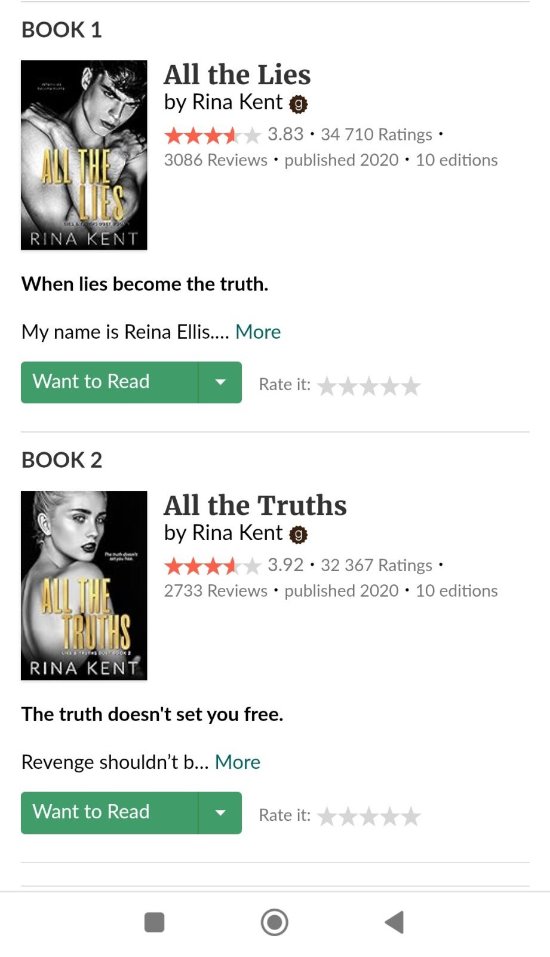Mark All the Truths as Want to Read
550x957 pixels.
coord(109,813)
